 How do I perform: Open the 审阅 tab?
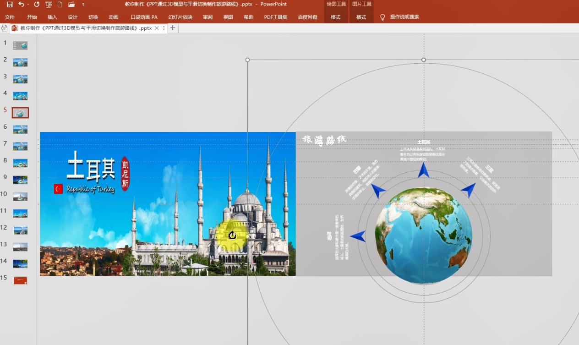click(x=208, y=17)
